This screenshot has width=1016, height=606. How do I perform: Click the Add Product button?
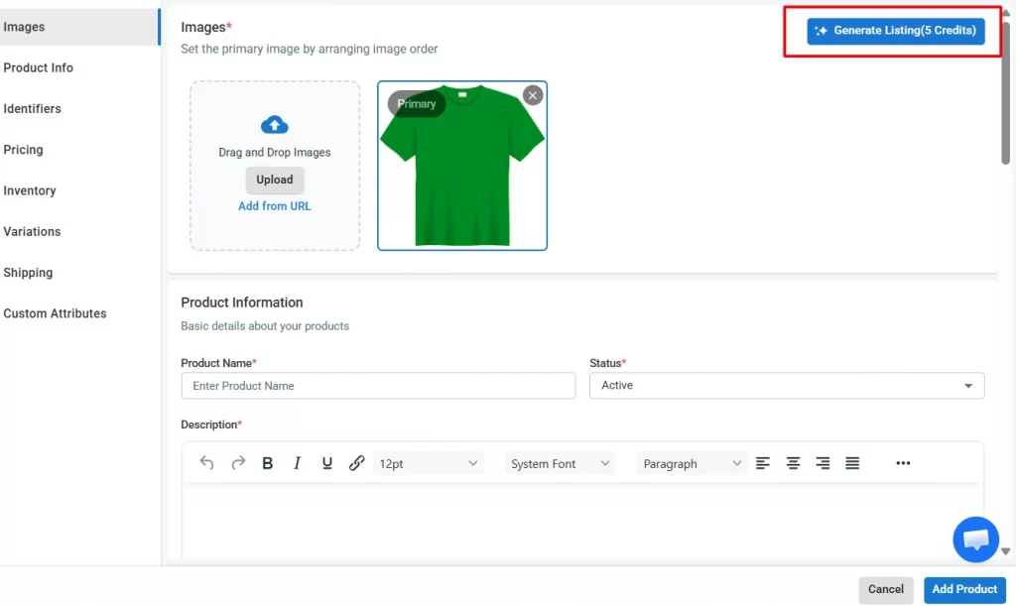(x=964, y=590)
